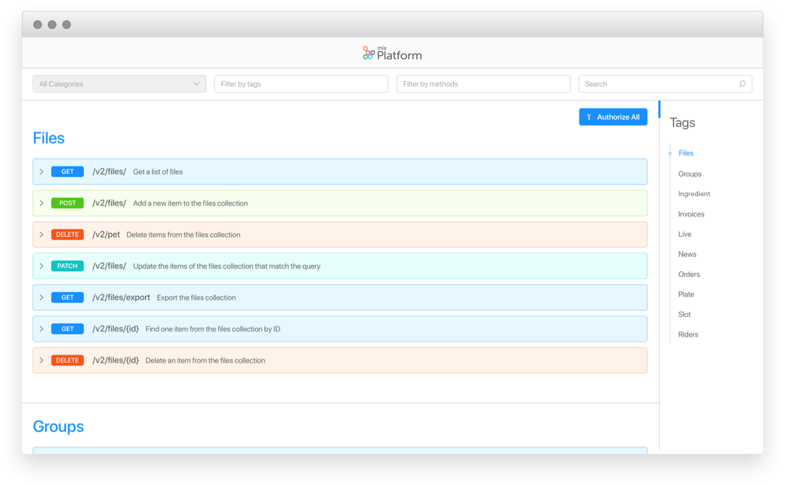Open the Riders tag link
Screen dimensions: 785x485
pos(688,334)
